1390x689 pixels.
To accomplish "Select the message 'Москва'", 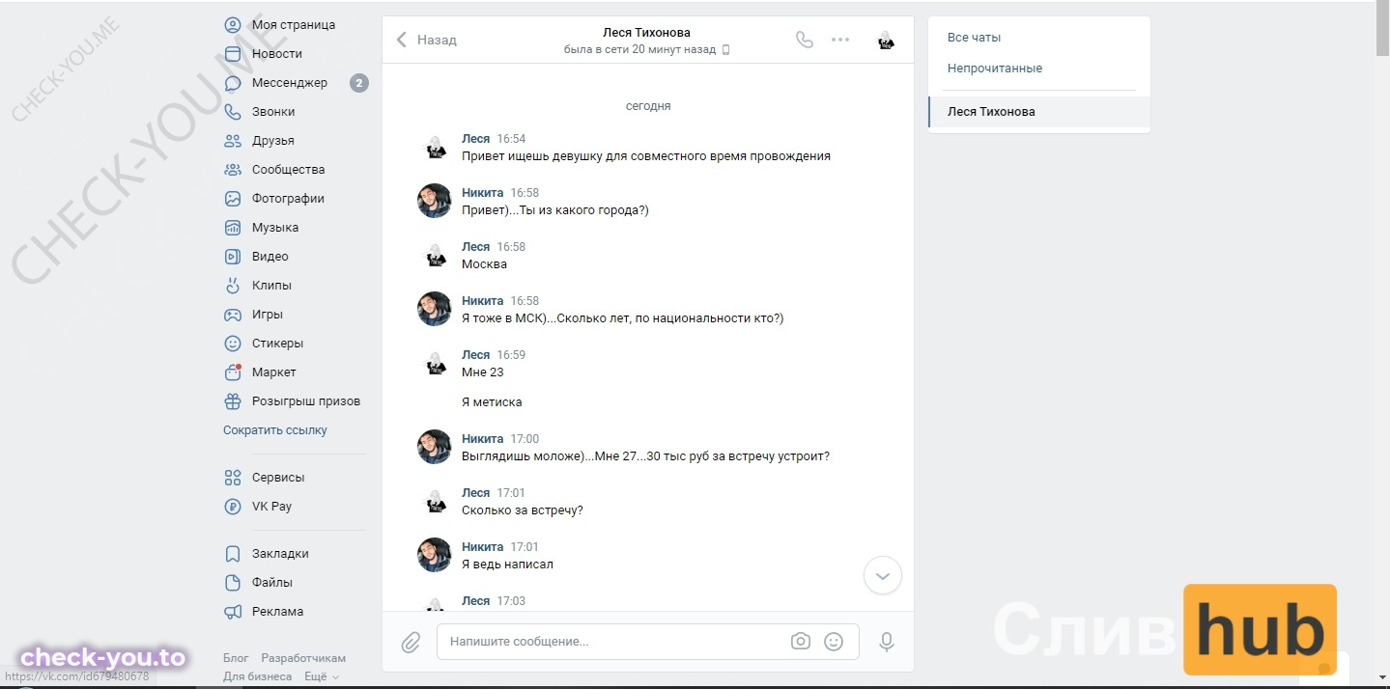I will pyautogui.click(x=484, y=264).
